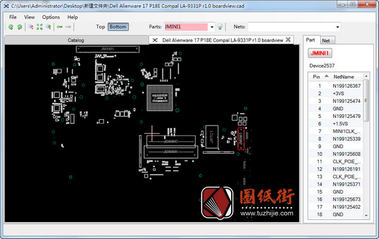Image resolution: width=379 pixels, height=239 pixels.
Task: Click the pin list scrollbar up arrow
Action: pos(366,76)
